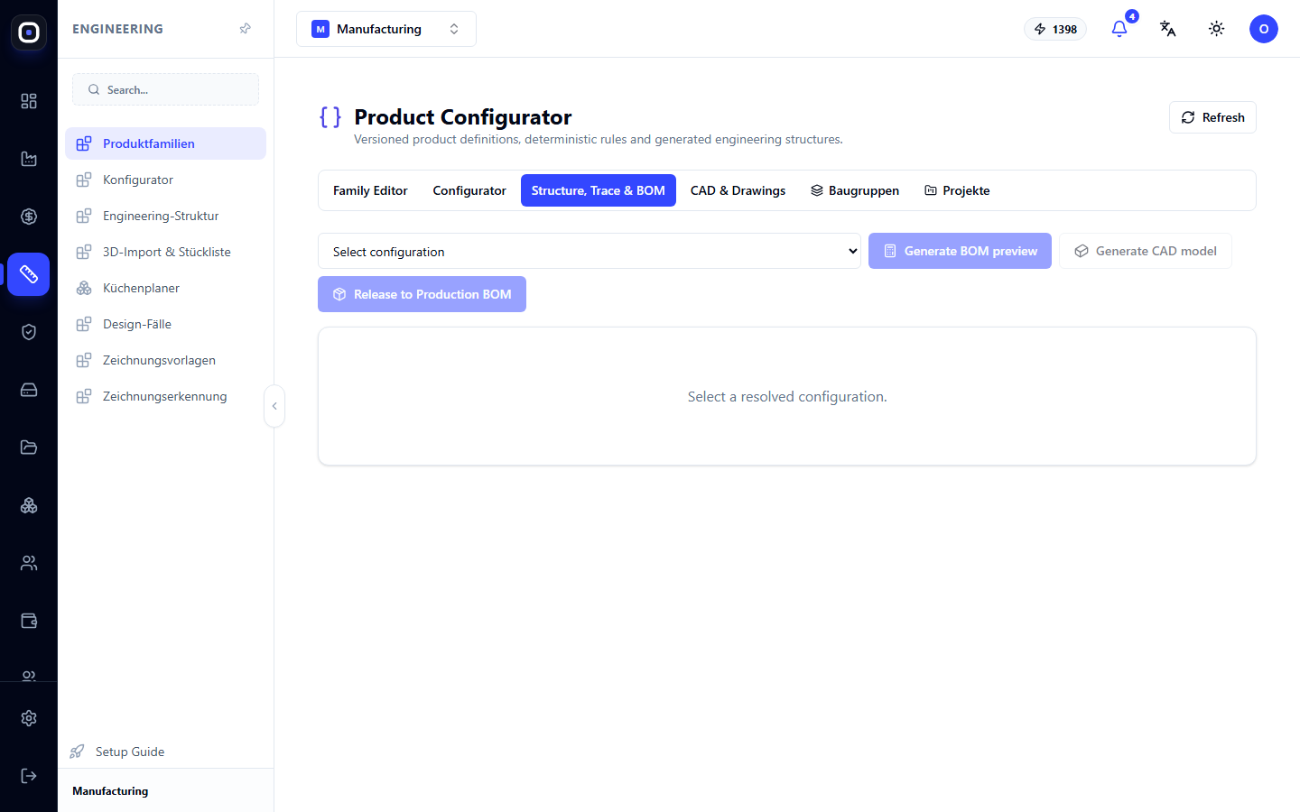Click the sidebar Search field

[x=165, y=89]
